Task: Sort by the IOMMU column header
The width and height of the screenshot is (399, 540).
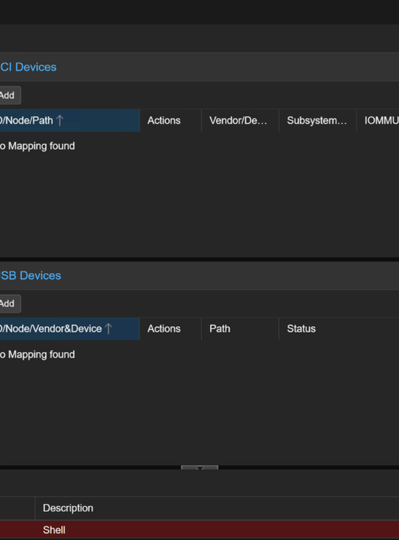Action: tap(378, 120)
